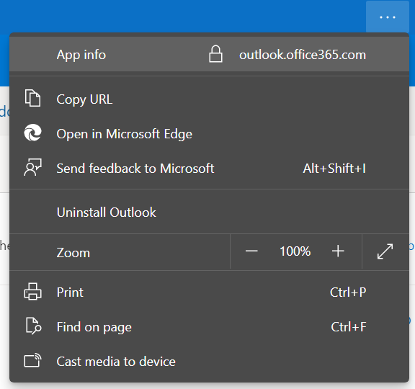The height and width of the screenshot is (389, 415).
Task: Click the lock icon beside the domain
Action: pyautogui.click(x=215, y=54)
